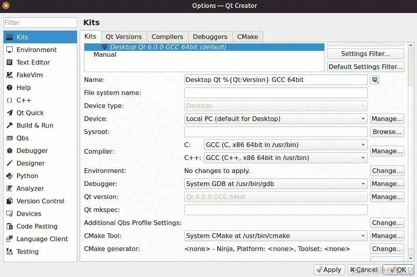Click the Qt mkspec input field

pyautogui.click(x=276, y=210)
